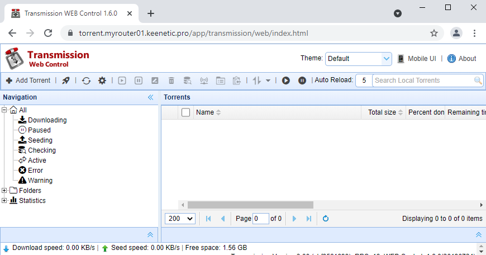Click the Search Local Torrents field
Screen dimensions: 486x255
click(x=423, y=81)
